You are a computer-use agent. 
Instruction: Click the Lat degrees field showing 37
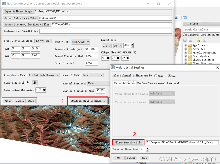[x=16, y=49]
